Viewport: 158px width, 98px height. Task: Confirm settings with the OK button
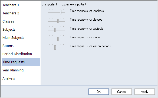[x=99, y=92]
